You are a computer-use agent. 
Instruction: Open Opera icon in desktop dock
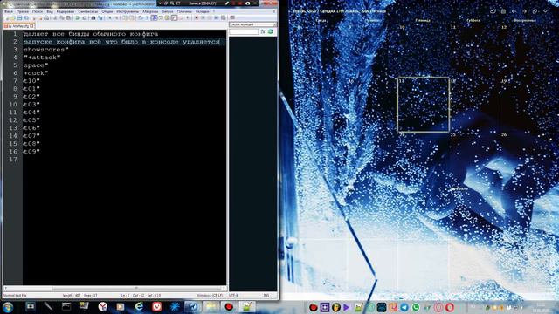point(450,307)
